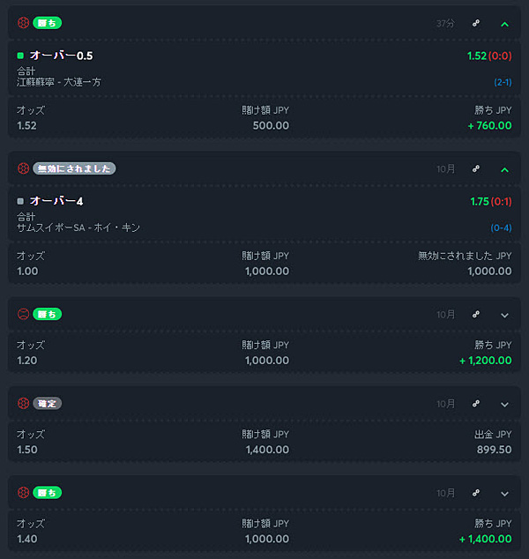Click link icon on the 1.40 odds bet
The image size is (529, 559).
coord(476,493)
